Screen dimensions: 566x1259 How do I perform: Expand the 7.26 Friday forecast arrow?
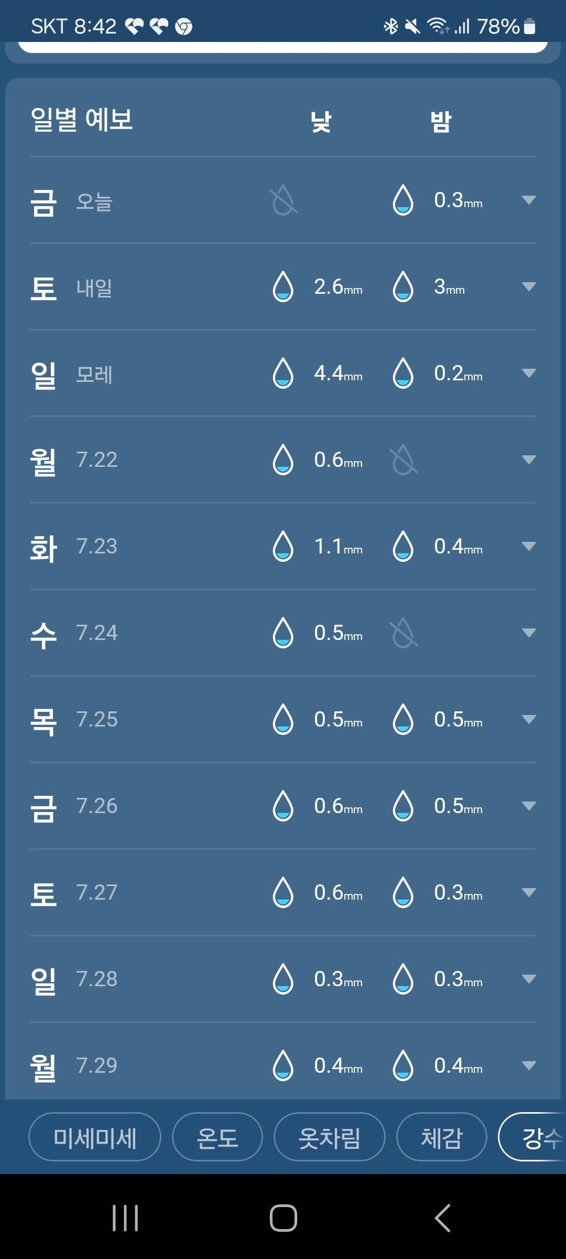pyautogui.click(x=529, y=806)
